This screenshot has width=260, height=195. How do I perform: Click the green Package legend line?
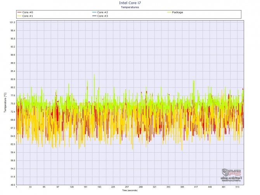(169, 12)
